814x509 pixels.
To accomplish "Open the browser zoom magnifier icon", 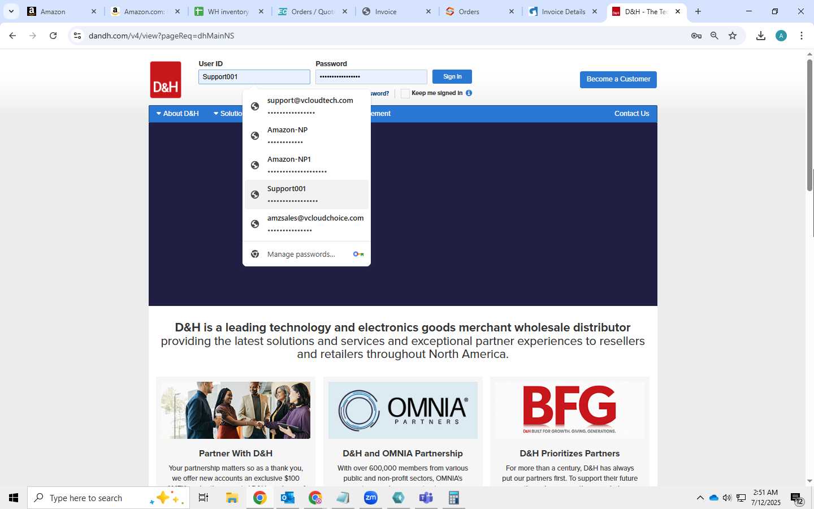I will 715,36.
